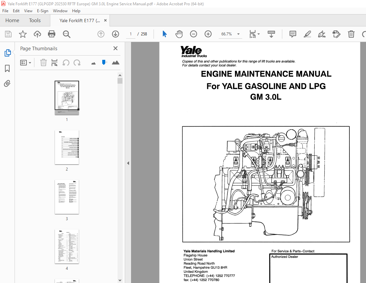The width and height of the screenshot is (366, 283).
Task: Open the Attachments paperclip panel
Action: pos(7,83)
